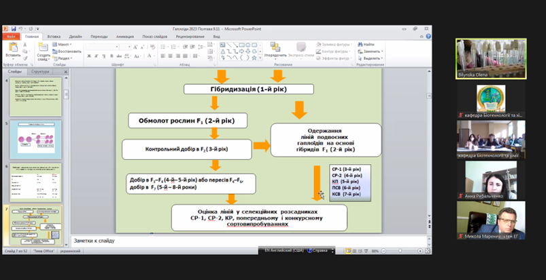Screen dimensions: 546x280
Task: Open Выделить select dropdown
Action: 371,58
